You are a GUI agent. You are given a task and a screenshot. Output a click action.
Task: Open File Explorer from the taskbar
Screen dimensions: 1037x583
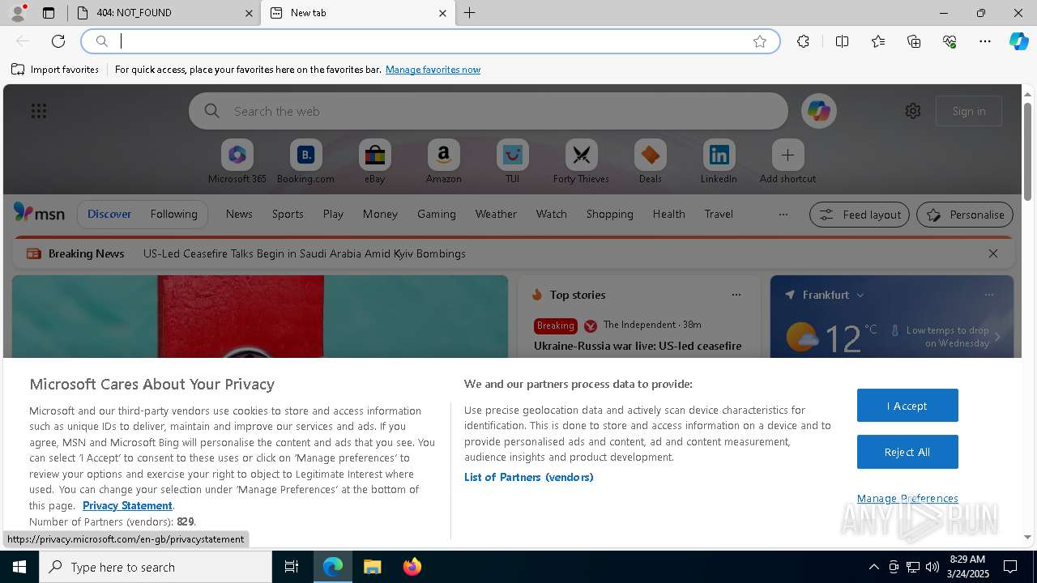pyautogui.click(x=372, y=567)
